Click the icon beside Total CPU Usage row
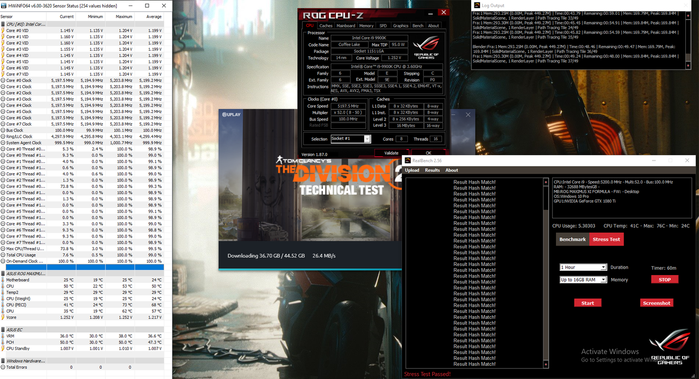 [x=3, y=255]
